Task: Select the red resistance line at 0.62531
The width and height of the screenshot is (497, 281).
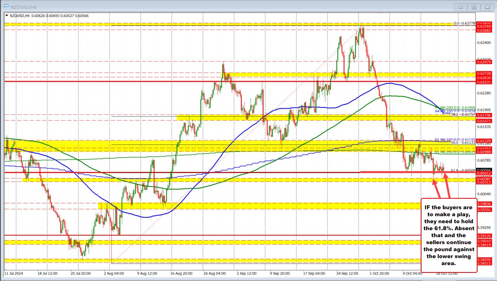Action: coord(156,82)
